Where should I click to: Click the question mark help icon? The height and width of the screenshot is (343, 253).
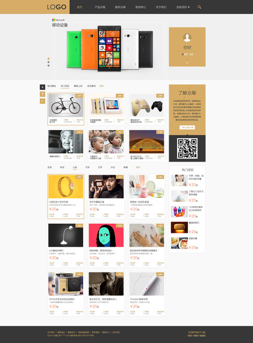[42, 94]
